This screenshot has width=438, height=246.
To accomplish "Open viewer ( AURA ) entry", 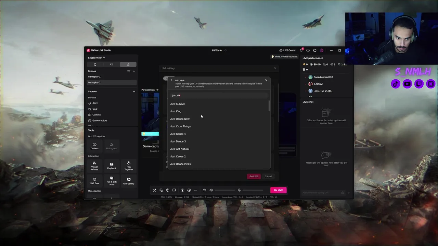I will pyautogui.click(x=316, y=84).
